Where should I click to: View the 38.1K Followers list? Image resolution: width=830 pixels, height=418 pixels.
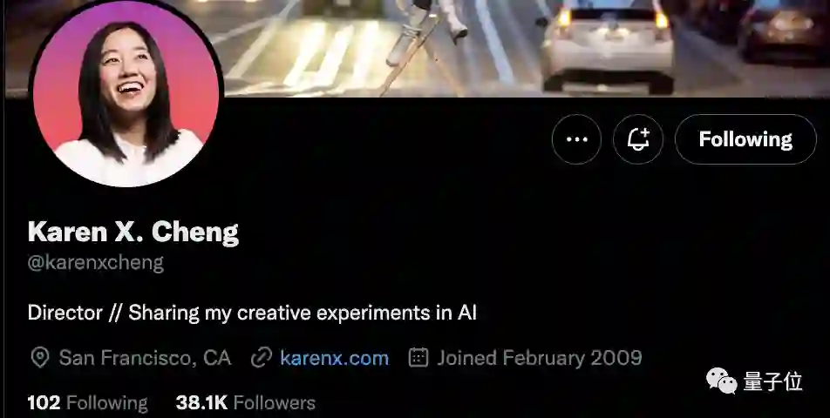(x=246, y=403)
